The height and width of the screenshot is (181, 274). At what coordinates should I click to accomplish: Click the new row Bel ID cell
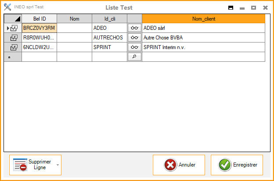[39, 57]
